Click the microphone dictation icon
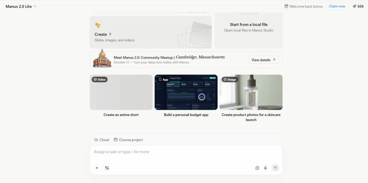368x183 pixels. point(266,168)
